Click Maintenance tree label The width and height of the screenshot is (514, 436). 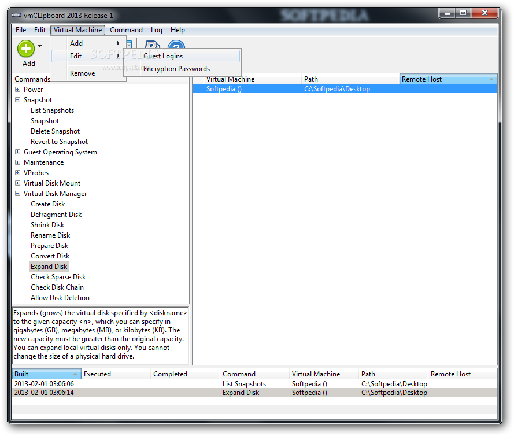click(43, 162)
